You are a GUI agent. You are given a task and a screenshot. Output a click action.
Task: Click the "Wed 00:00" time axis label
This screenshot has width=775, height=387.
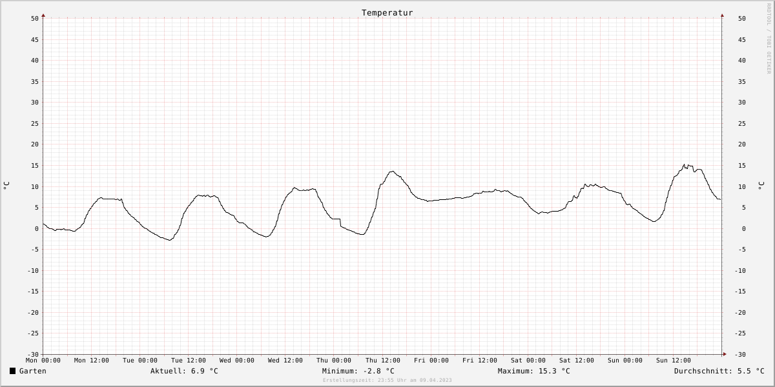point(237,361)
